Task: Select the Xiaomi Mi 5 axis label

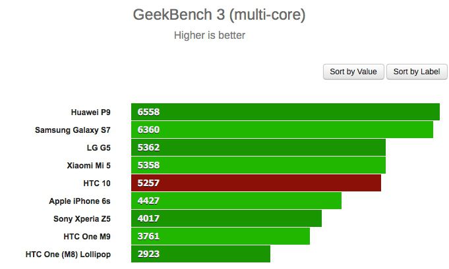Action: tap(93, 165)
